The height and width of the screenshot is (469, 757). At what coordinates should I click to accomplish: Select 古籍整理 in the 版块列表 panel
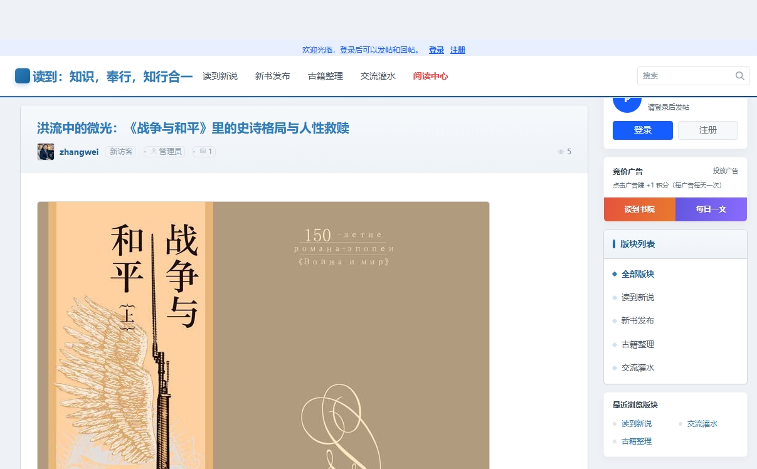click(638, 344)
